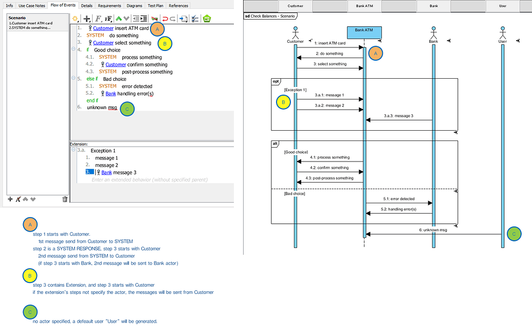Open the Test Plan tab
532x335 pixels.
(x=155, y=6)
